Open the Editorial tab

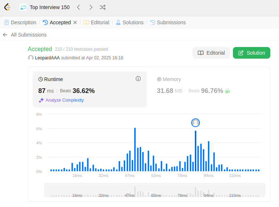coord(96,22)
